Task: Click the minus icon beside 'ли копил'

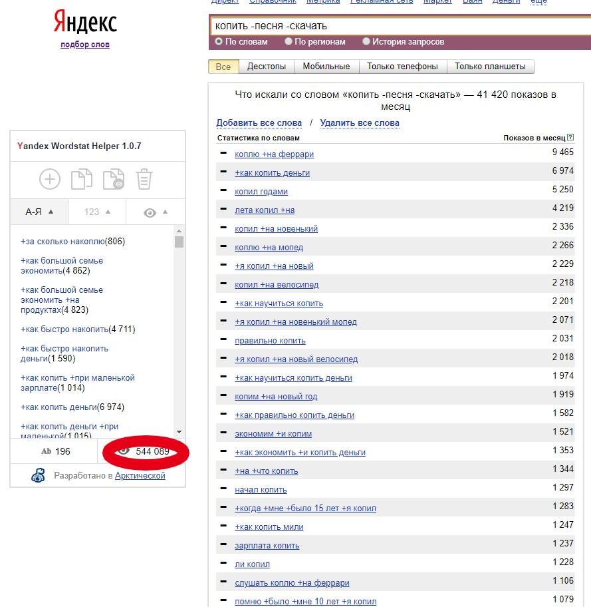Action: click(x=223, y=563)
